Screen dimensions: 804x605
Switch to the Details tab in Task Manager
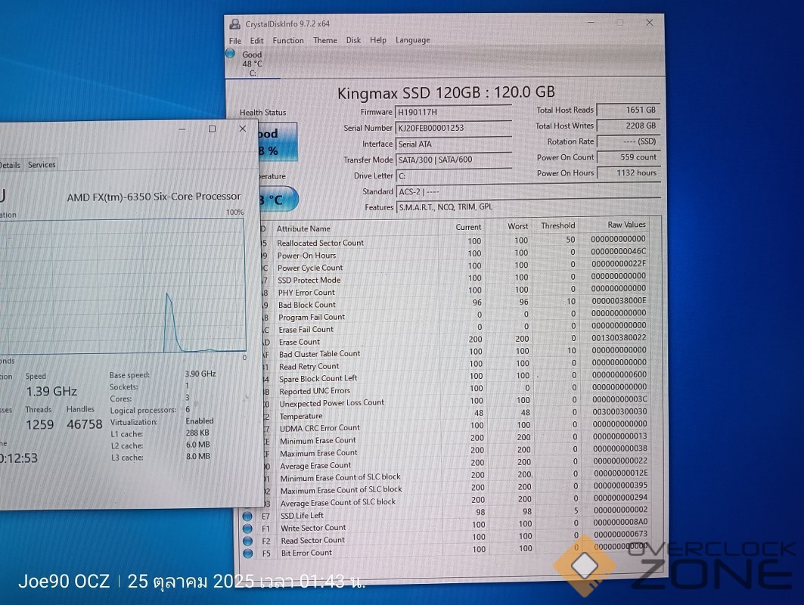10,165
